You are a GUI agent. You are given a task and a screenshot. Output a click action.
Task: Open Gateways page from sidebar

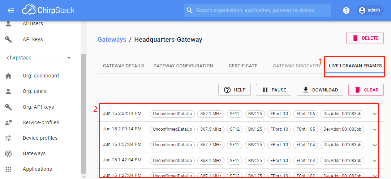pos(34,154)
